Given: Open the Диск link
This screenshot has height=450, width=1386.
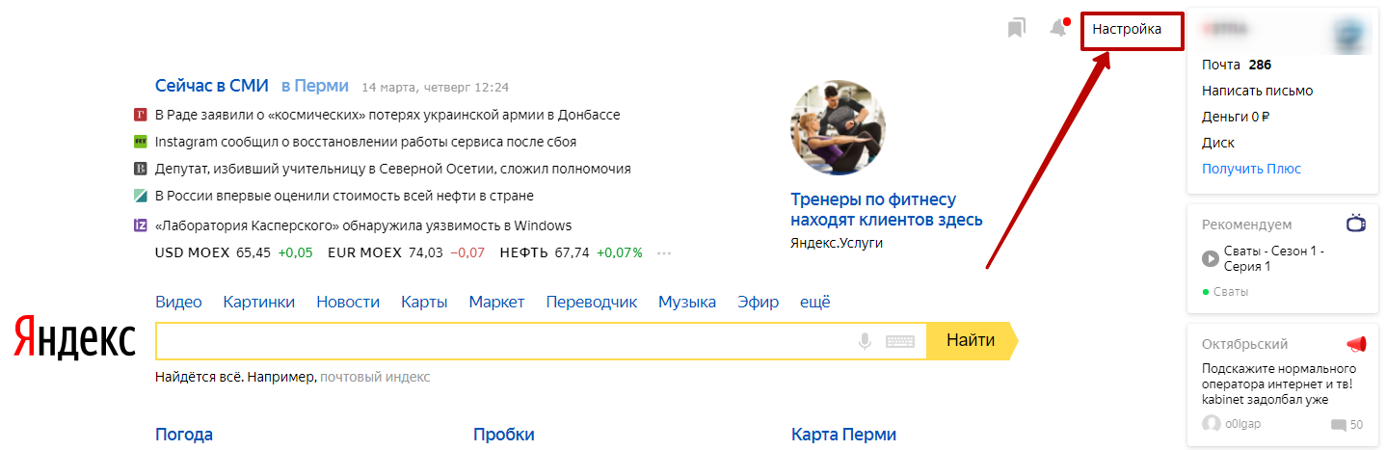Looking at the screenshot, I should (1218, 143).
